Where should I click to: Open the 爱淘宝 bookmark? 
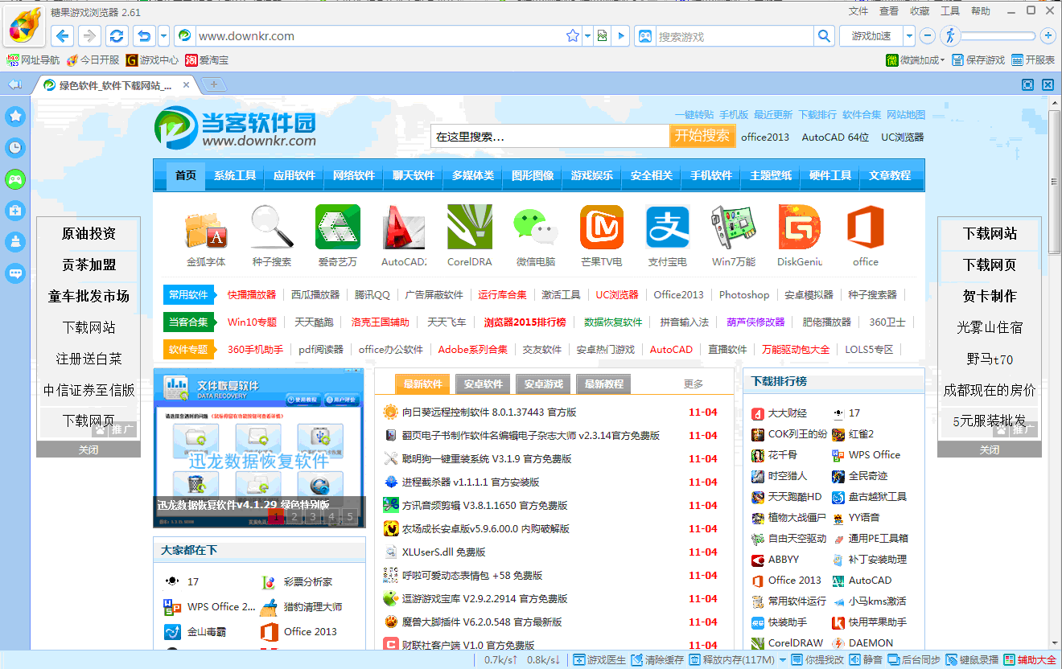coord(207,60)
